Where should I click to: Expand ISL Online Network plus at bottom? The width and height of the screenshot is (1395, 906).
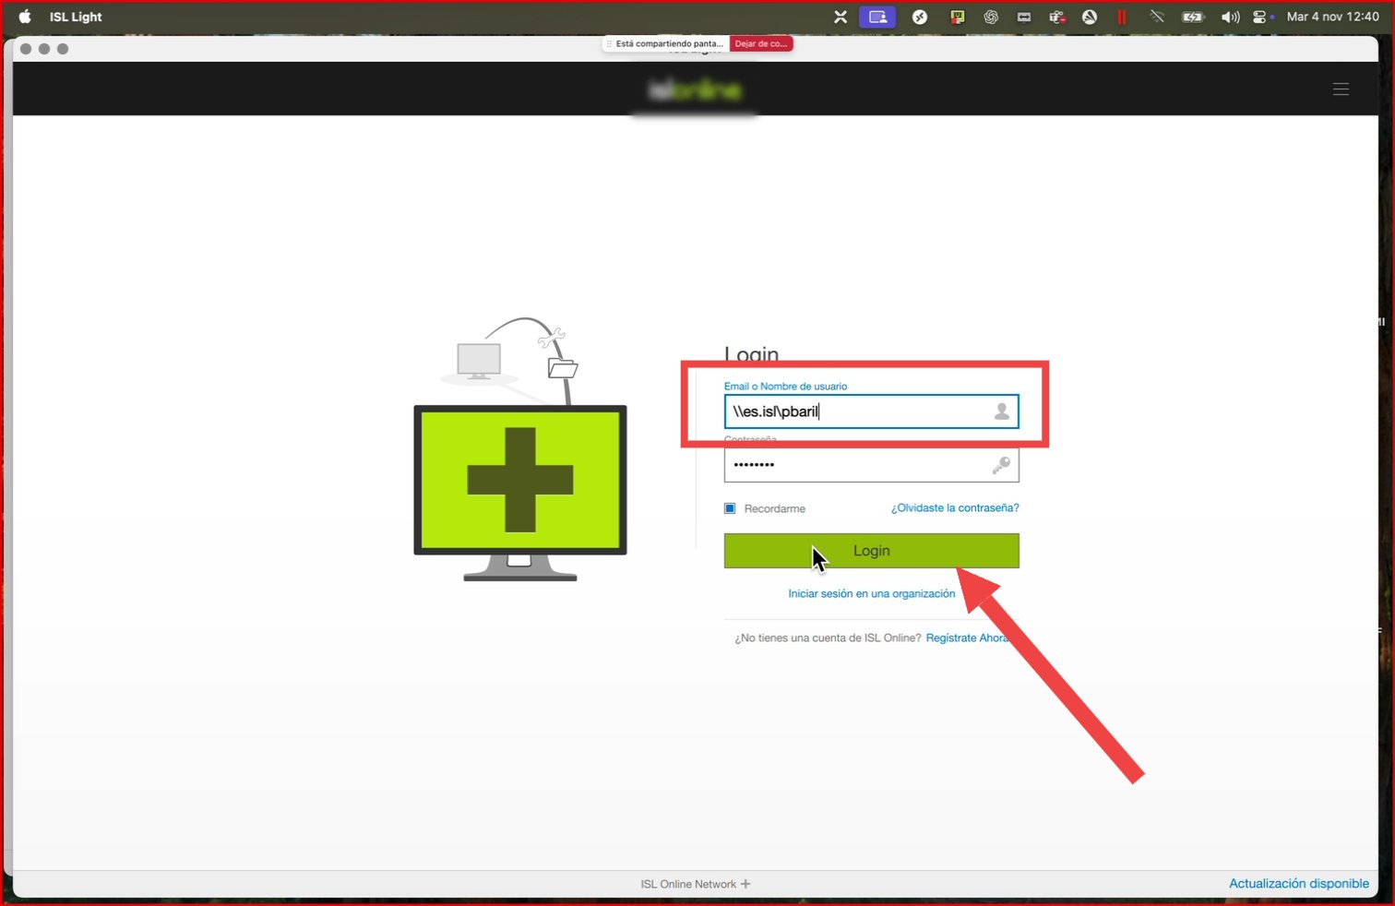pyautogui.click(x=745, y=884)
